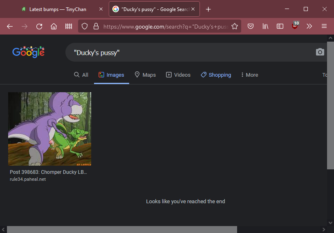Open tracking protection shield in address bar

tap(85, 26)
